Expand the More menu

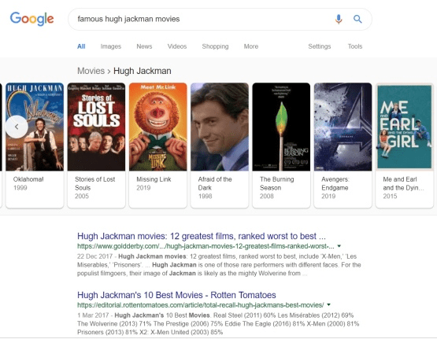(251, 46)
